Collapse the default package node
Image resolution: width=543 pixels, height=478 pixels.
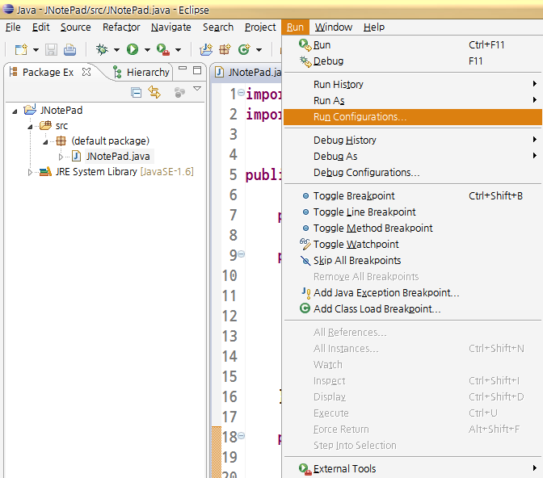coord(45,142)
